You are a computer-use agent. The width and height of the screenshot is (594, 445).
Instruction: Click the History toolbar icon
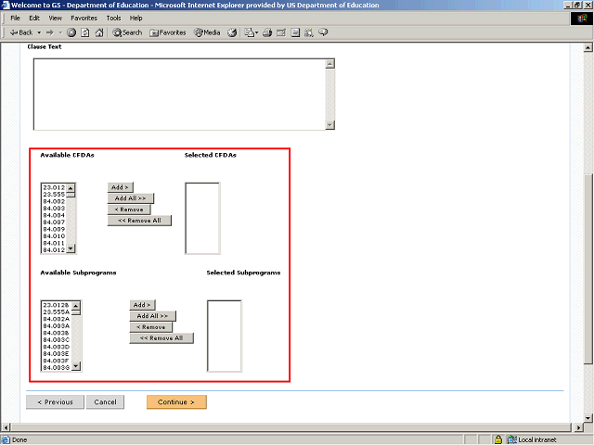(232, 32)
